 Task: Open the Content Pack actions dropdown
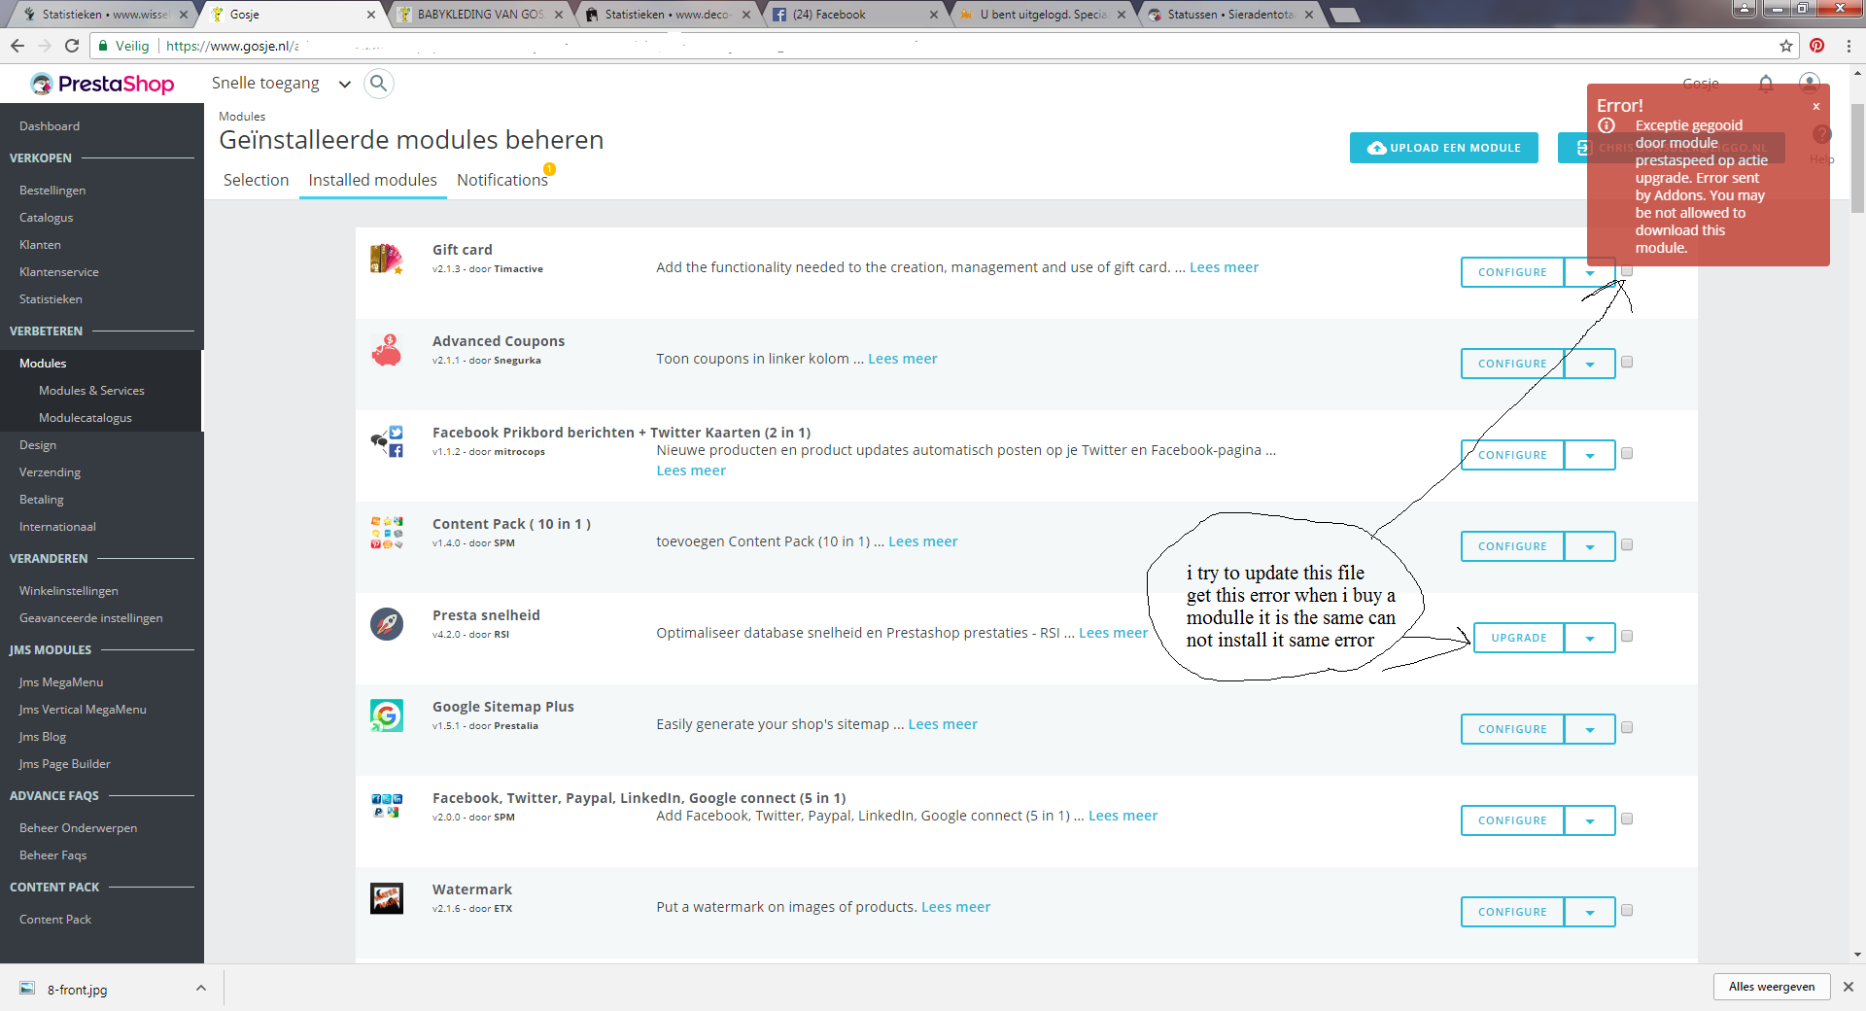pyautogui.click(x=1590, y=546)
